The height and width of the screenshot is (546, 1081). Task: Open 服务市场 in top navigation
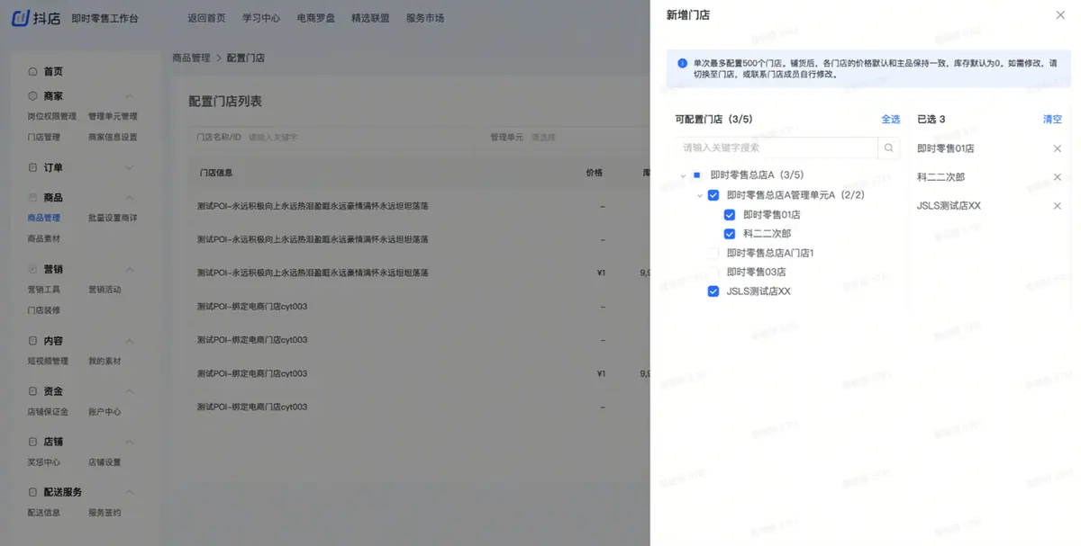click(425, 18)
